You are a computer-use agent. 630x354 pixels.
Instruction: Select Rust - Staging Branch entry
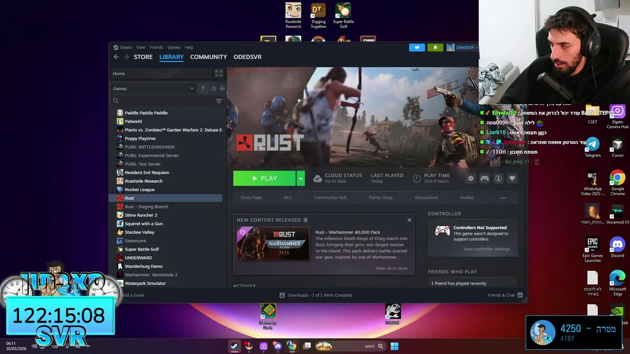pyautogui.click(x=146, y=206)
